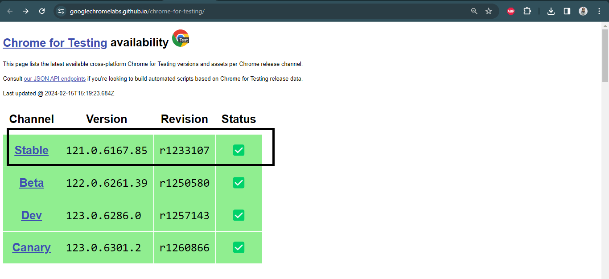Click the Revision column header
Image resolution: width=609 pixels, height=279 pixels.
click(x=185, y=119)
